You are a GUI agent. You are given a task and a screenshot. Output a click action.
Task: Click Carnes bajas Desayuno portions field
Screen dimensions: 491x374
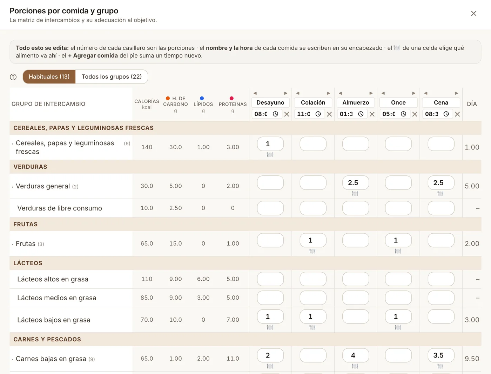click(270, 355)
